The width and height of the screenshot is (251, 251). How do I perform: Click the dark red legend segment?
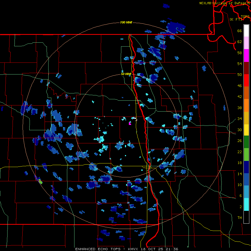coord(246,68)
